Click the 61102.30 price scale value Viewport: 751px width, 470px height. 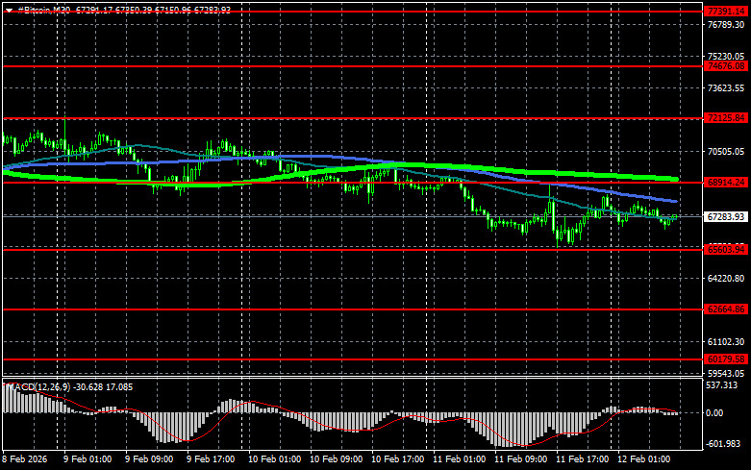(726, 342)
